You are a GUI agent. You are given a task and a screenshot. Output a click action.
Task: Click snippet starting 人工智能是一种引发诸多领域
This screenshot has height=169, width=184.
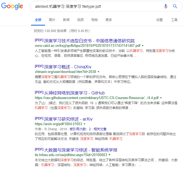pos(105,53)
